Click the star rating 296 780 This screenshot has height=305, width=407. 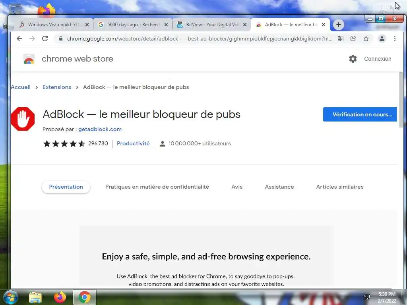click(x=75, y=143)
